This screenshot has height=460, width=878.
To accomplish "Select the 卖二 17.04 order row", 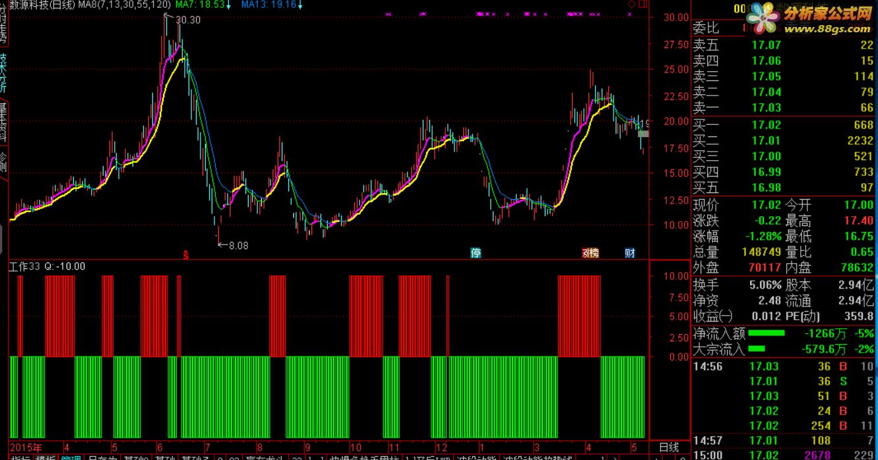I will click(x=784, y=92).
